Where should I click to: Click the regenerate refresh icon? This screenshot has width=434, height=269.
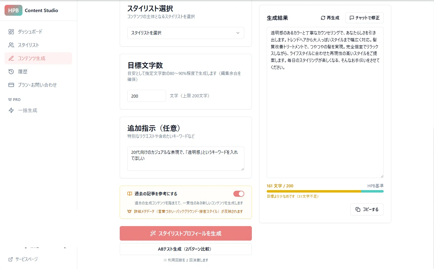coord(323,18)
